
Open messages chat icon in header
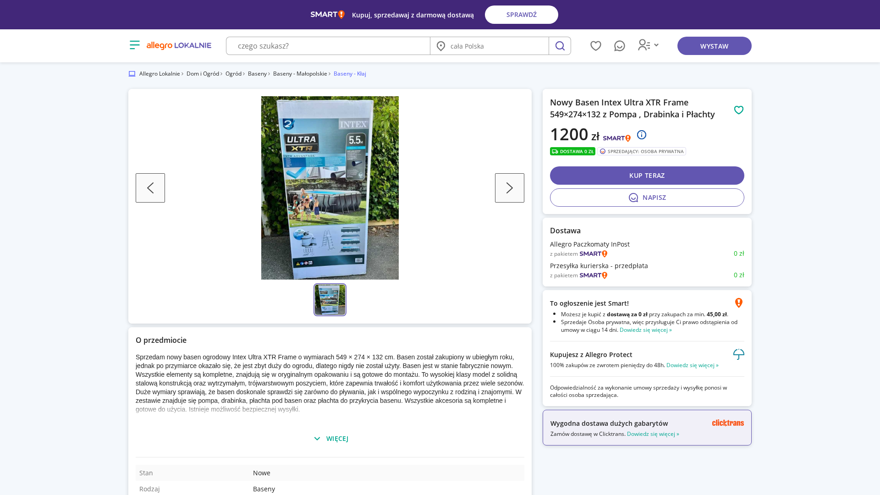point(620,46)
